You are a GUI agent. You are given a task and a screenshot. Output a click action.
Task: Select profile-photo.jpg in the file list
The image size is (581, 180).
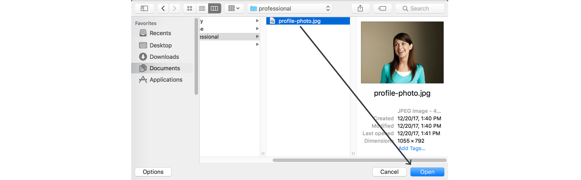point(308,21)
